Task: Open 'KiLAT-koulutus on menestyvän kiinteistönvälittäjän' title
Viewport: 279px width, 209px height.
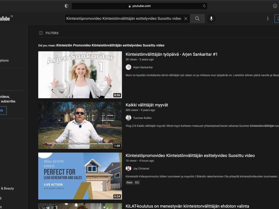Action: [x=187, y=206]
